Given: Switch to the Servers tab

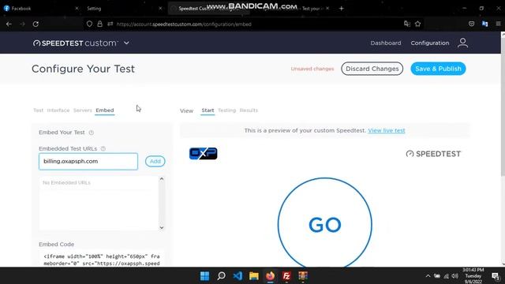Looking at the screenshot, I should [82, 110].
